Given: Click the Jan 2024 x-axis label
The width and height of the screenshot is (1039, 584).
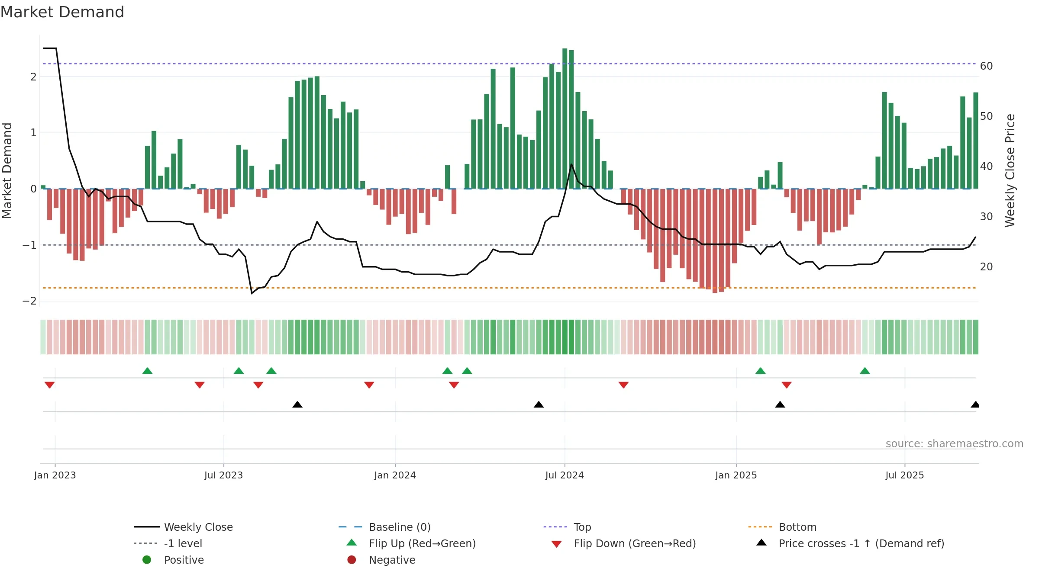Looking at the screenshot, I should [x=395, y=475].
